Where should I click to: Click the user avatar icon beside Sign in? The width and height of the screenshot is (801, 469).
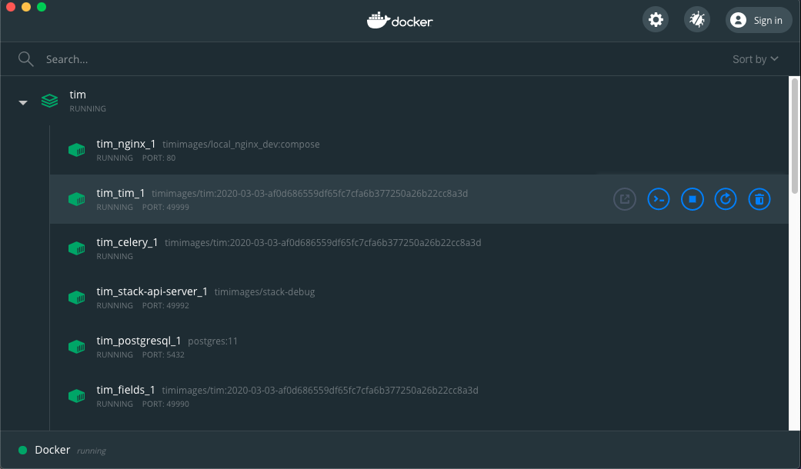click(x=738, y=20)
